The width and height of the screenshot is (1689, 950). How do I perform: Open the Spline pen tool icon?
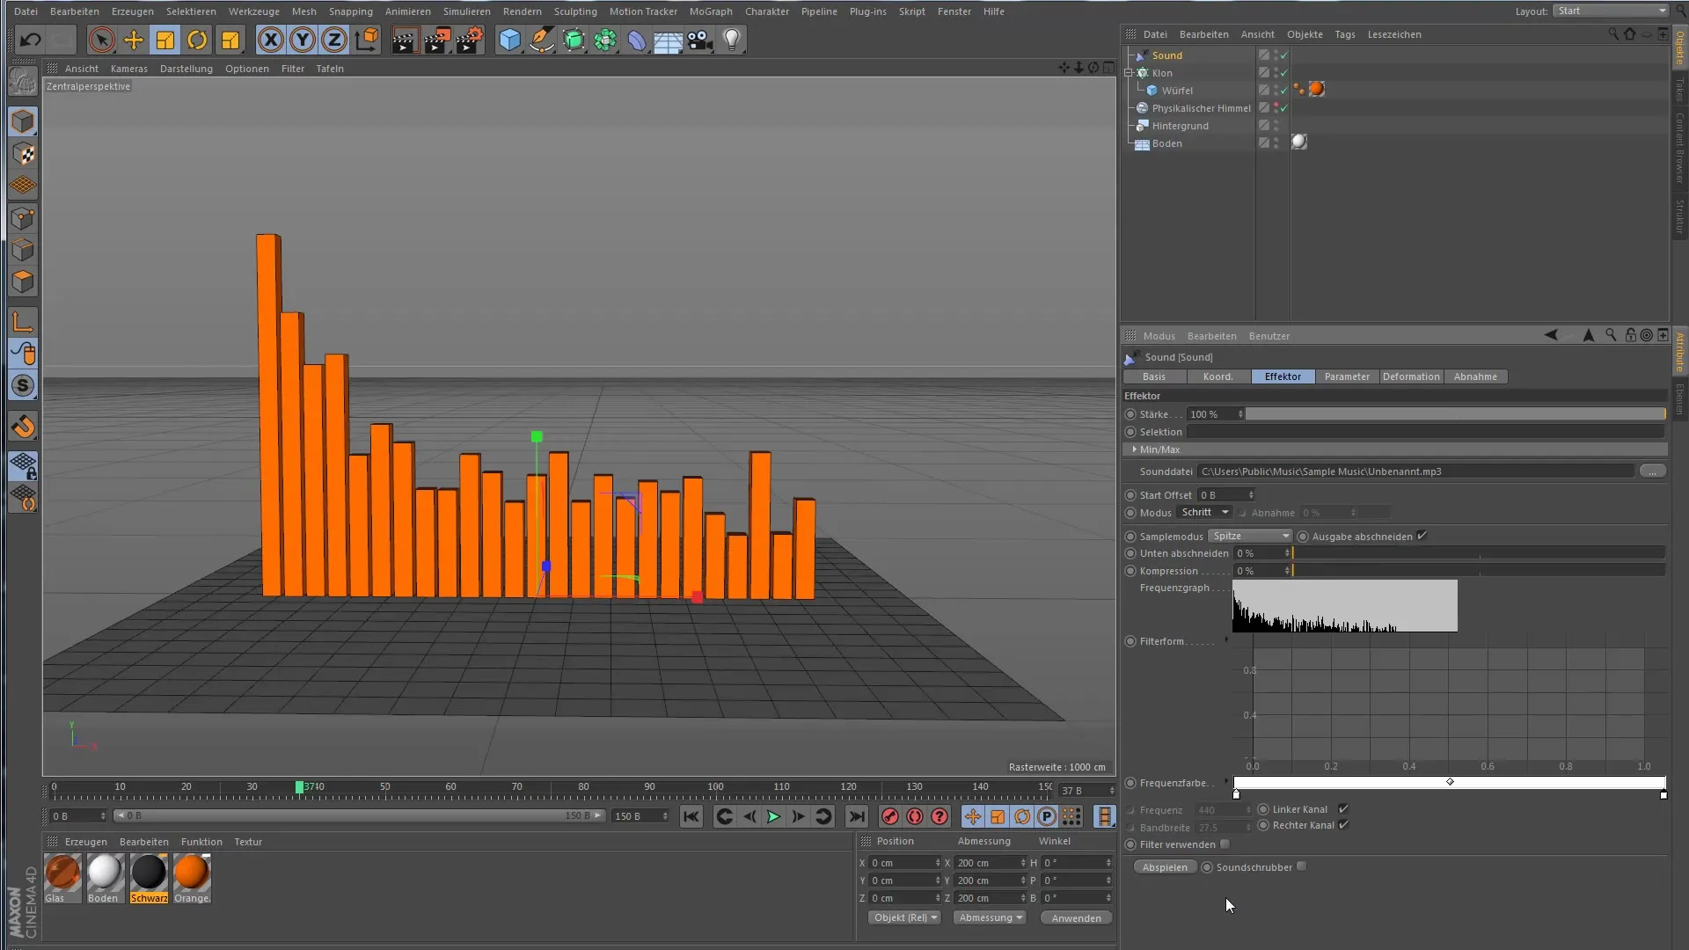click(x=542, y=40)
